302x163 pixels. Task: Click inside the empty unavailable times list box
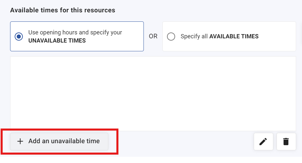point(153,94)
